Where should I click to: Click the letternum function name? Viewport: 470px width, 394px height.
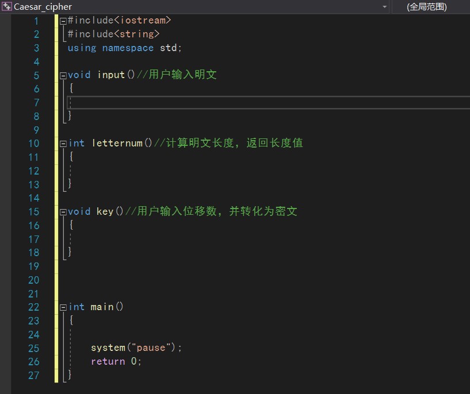pos(117,144)
